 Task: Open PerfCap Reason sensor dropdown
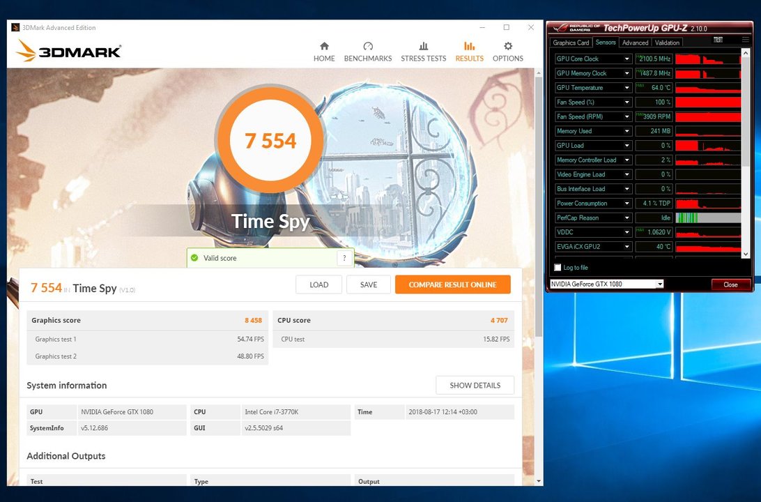pos(627,218)
